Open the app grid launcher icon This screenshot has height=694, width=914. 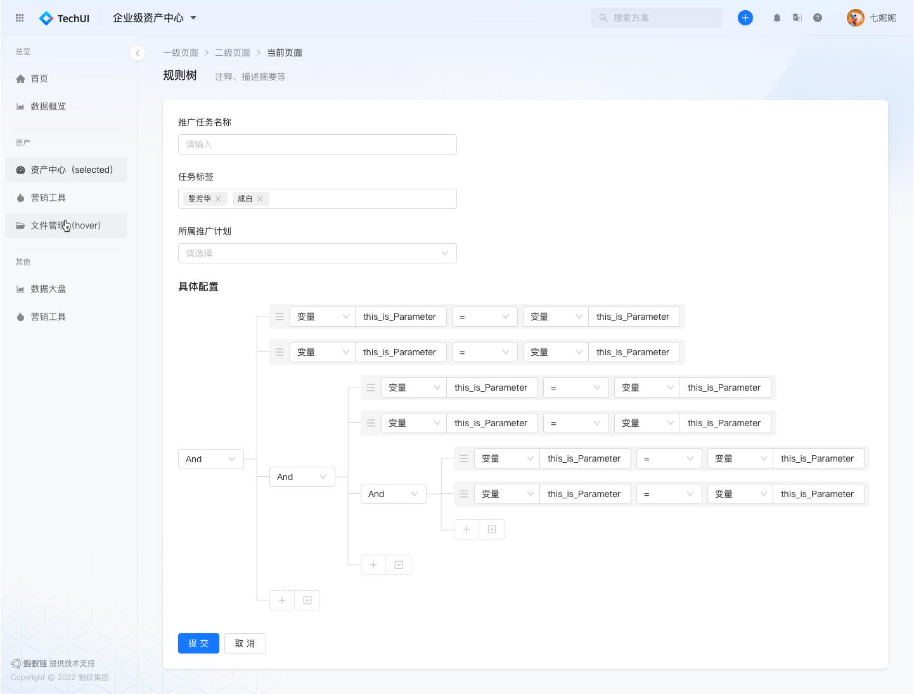(20, 18)
